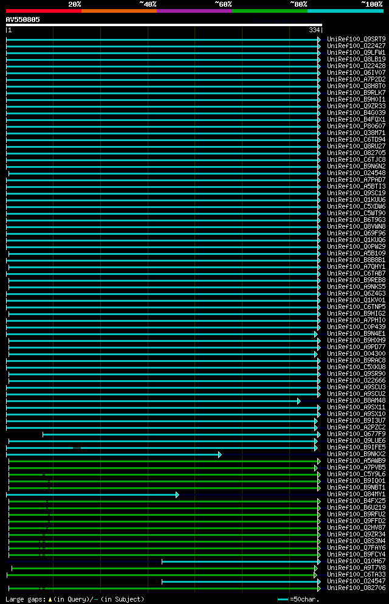389x604 pixels.
Task: Select the UniRef100_C6TAB7 label
Action: (x=356, y=274)
